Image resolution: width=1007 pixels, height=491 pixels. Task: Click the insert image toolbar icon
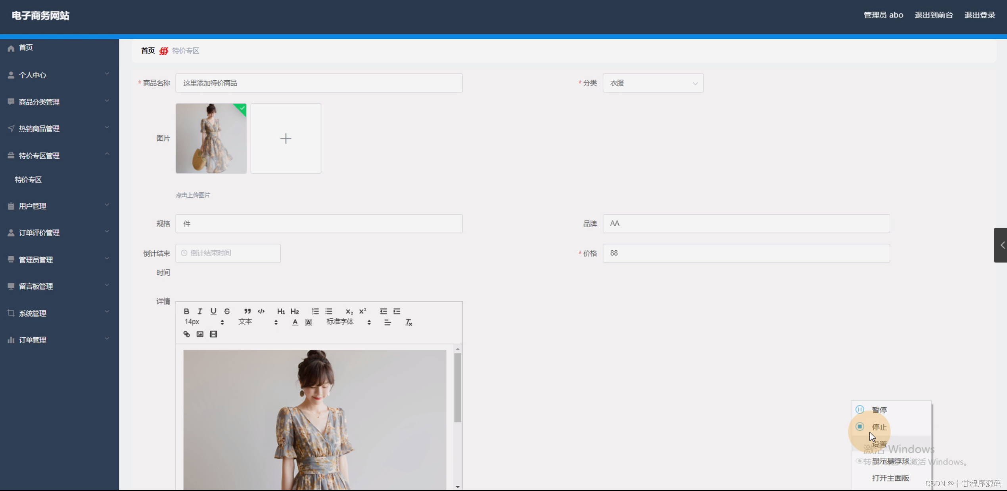[200, 334]
